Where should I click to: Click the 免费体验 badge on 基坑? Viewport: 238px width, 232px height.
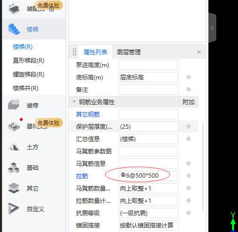tap(48, 123)
